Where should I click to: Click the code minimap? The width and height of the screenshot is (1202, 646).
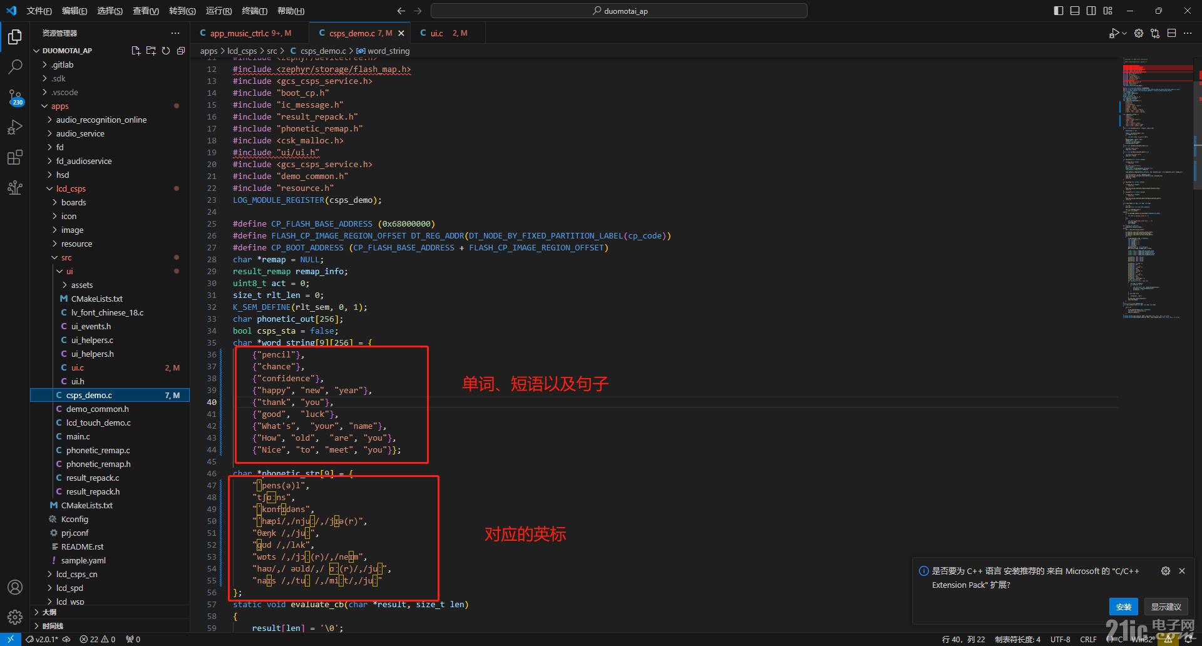point(1156,188)
